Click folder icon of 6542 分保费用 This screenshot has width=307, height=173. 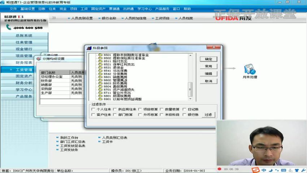[100, 74]
